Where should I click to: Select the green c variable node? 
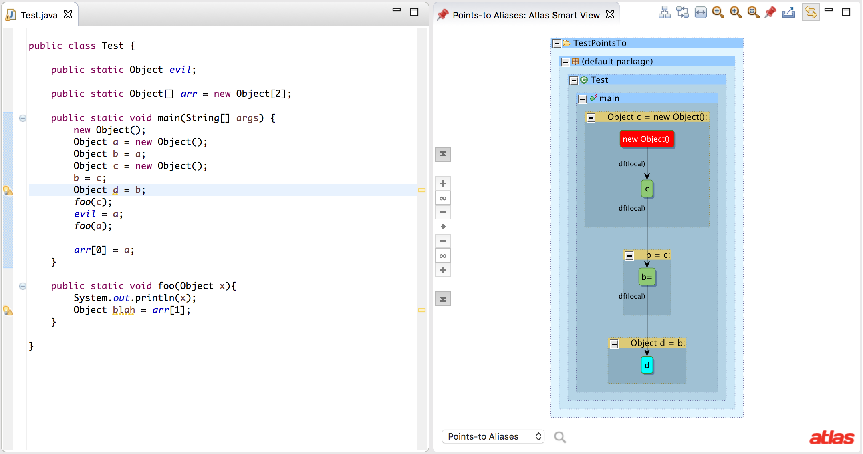pyautogui.click(x=647, y=189)
